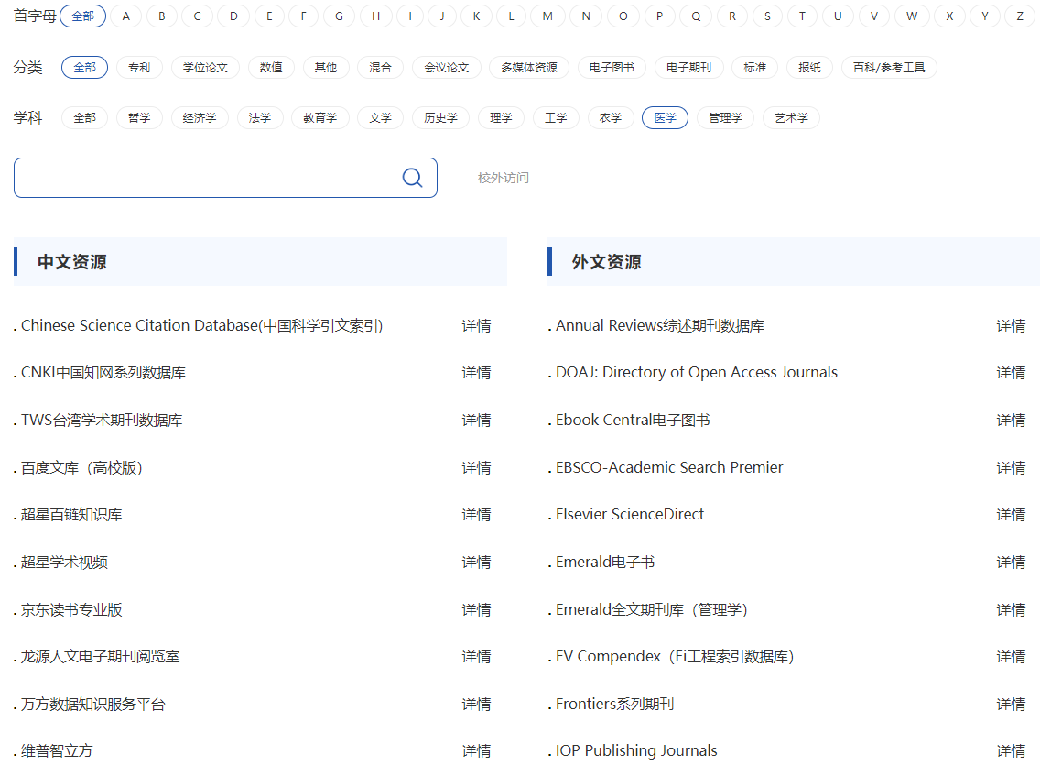Choose the 专利 category
This screenshot has width=1040, height=765.
[x=139, y=67]
